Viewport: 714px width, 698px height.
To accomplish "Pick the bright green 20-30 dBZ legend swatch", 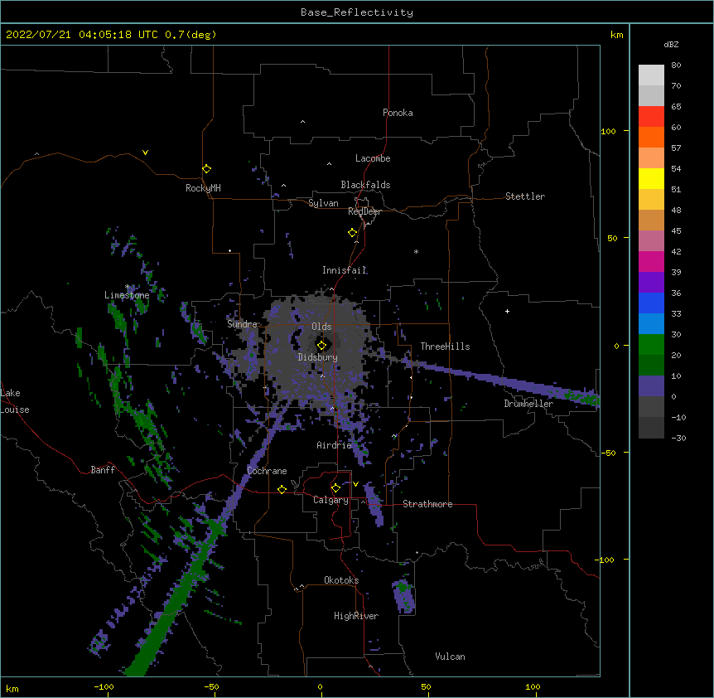I will pyautogui.click(x=651, y=345).
